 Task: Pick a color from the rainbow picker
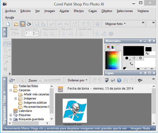[x=113, y=60]
